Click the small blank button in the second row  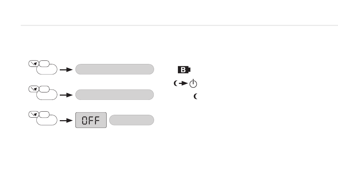point(44,89)
